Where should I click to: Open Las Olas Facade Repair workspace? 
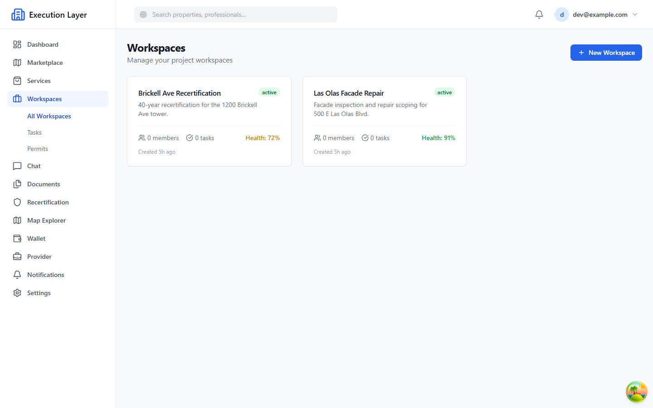tap(385, 121)
